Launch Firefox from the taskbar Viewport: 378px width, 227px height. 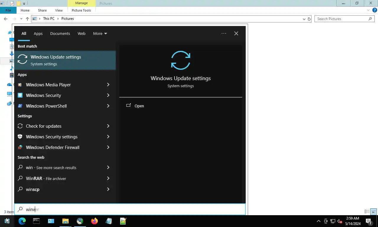(94, 221)
